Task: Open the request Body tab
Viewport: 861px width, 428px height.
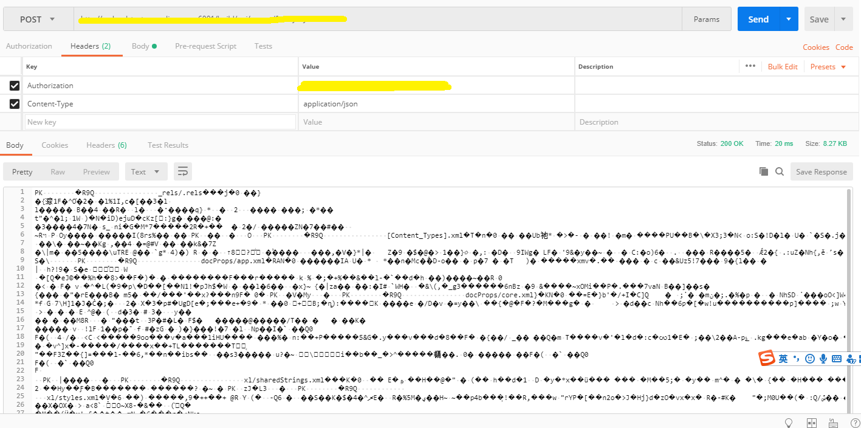Action: pos(144,46)
